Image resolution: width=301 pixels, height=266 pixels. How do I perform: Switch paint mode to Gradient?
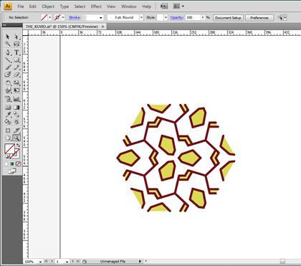pyautogui.click(x=12, y=163)
